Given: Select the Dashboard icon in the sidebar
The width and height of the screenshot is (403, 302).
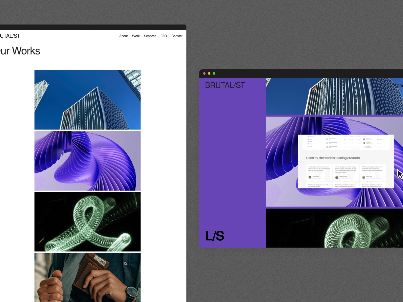Looking at the screenshot, I should (x=308, y=137).
